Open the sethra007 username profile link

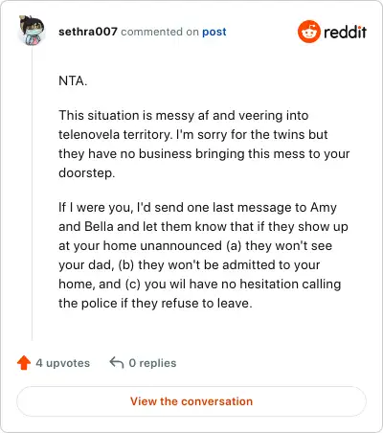(x=88, y=32)
